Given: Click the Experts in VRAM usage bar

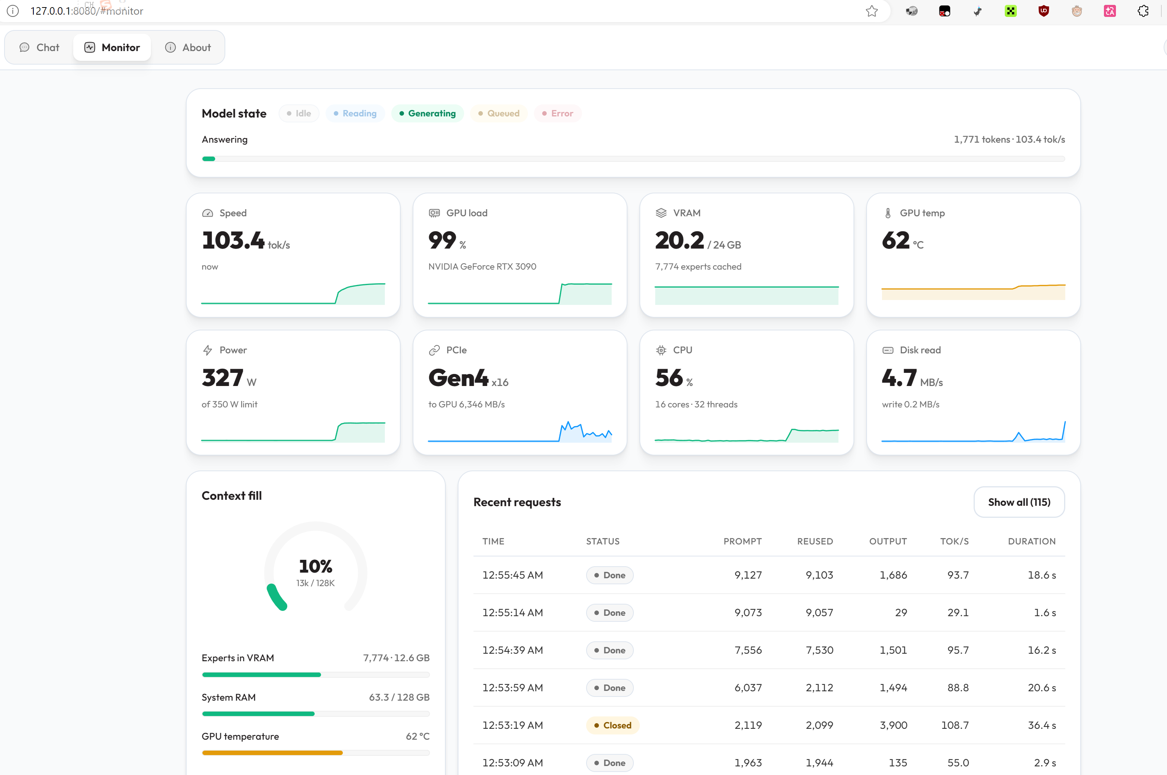Looking at the screenshot, I should pyautogui.click(x=315, y=675).
